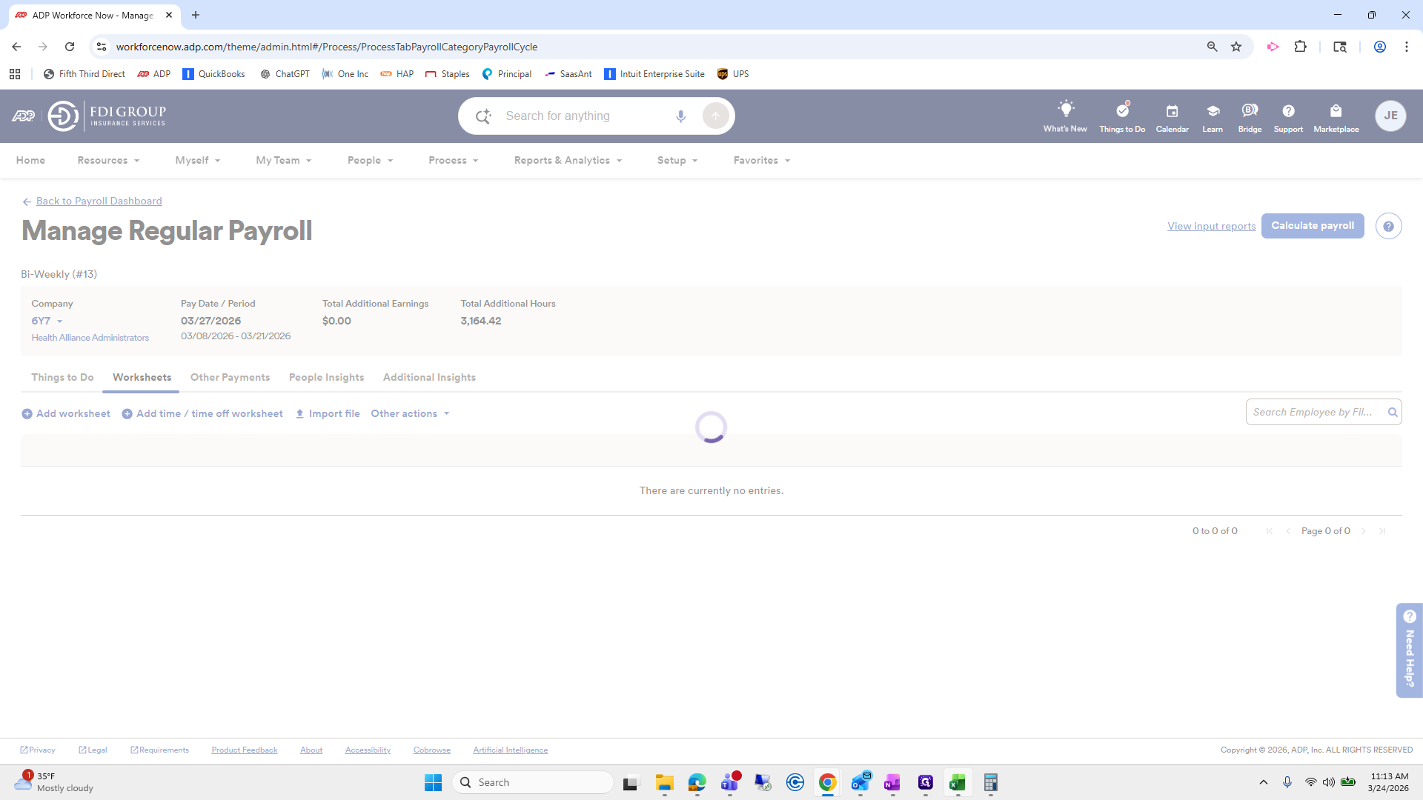
Task: Switch to the Other Payments tab
Action: (x=230, y=378)
